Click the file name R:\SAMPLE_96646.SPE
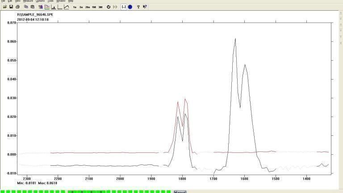The width and height of the screenshot is (343, 193). point(35,15)
